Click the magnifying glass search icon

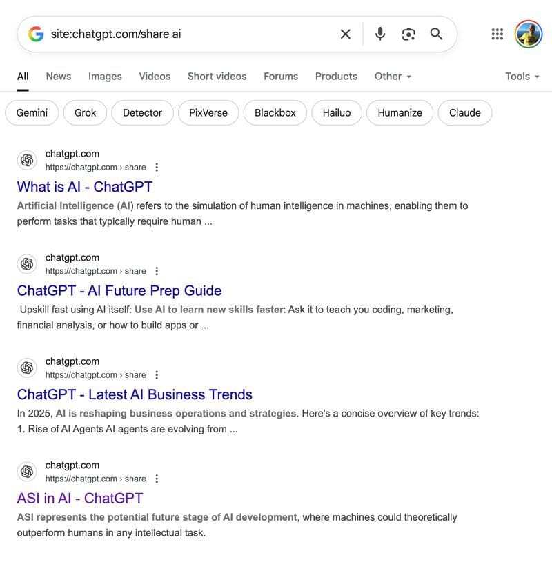[437, 34]
